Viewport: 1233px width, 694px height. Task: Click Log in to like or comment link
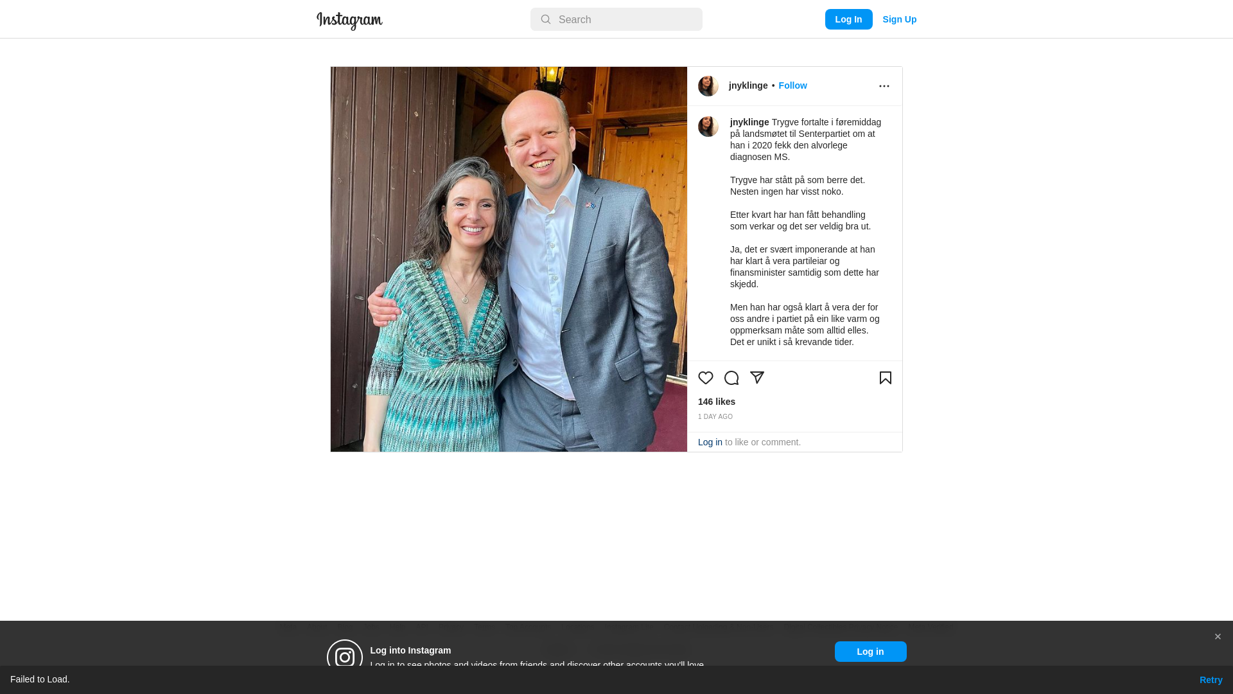coord(710,442)
